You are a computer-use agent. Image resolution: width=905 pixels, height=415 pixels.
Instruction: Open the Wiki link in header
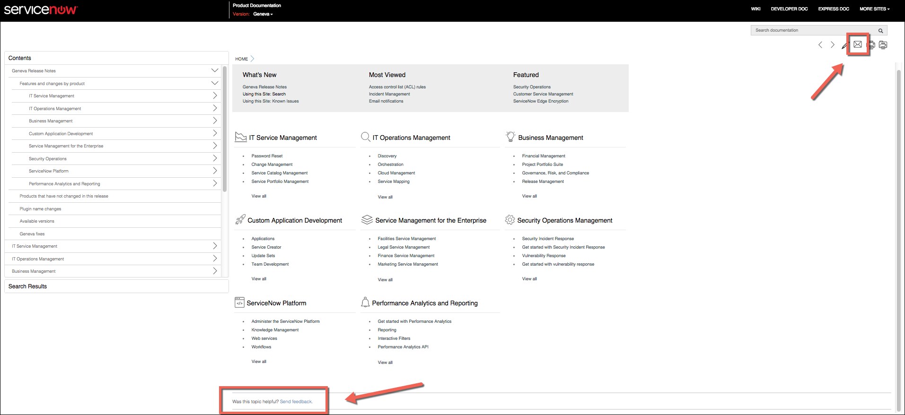pyautogui.click(x=756, y=9)
